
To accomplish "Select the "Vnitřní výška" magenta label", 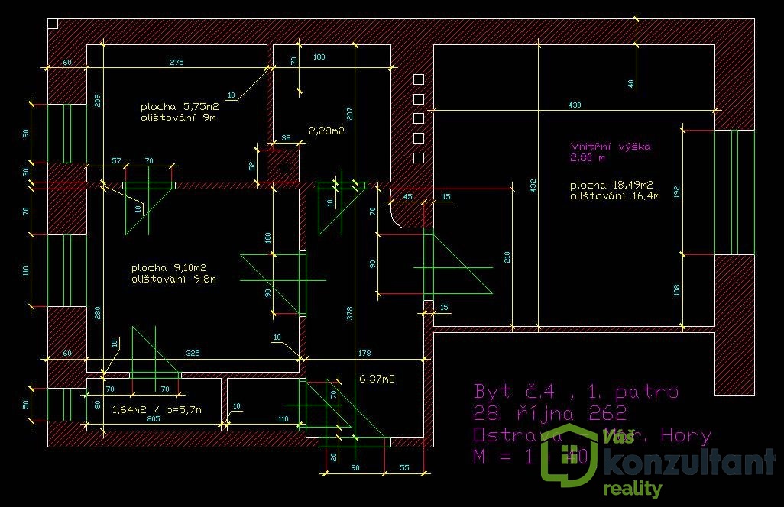I will tap(611, 147).
